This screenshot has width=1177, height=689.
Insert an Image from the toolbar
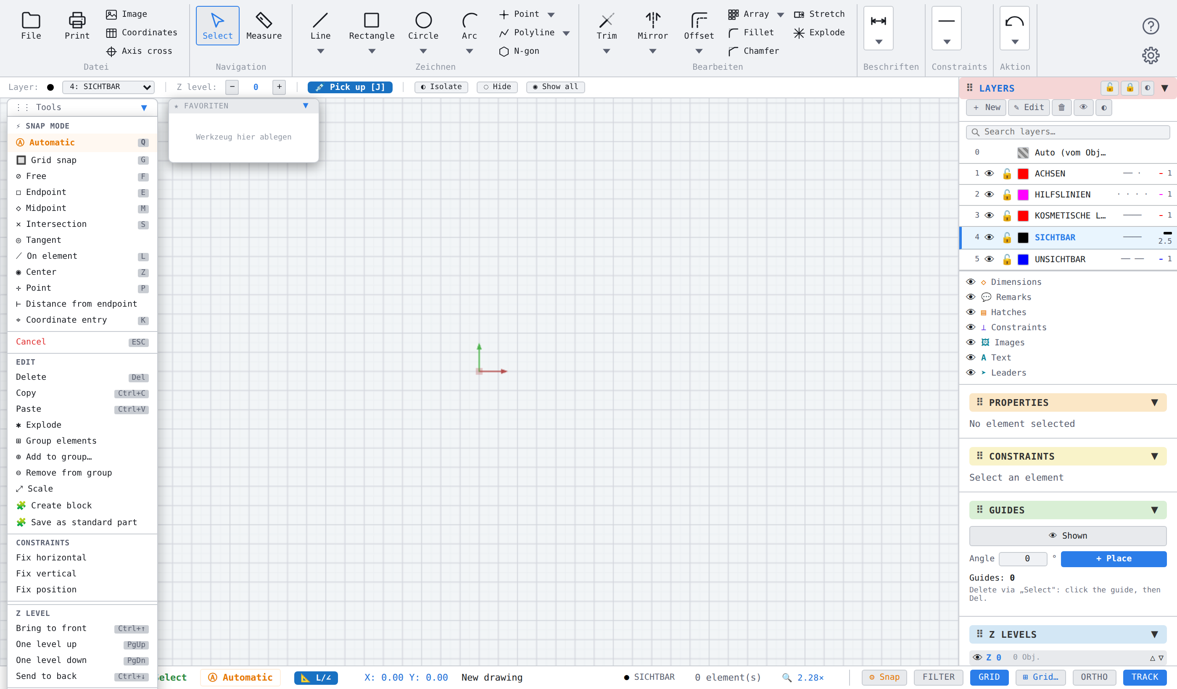pyautogui.click(x=127, y=14)
